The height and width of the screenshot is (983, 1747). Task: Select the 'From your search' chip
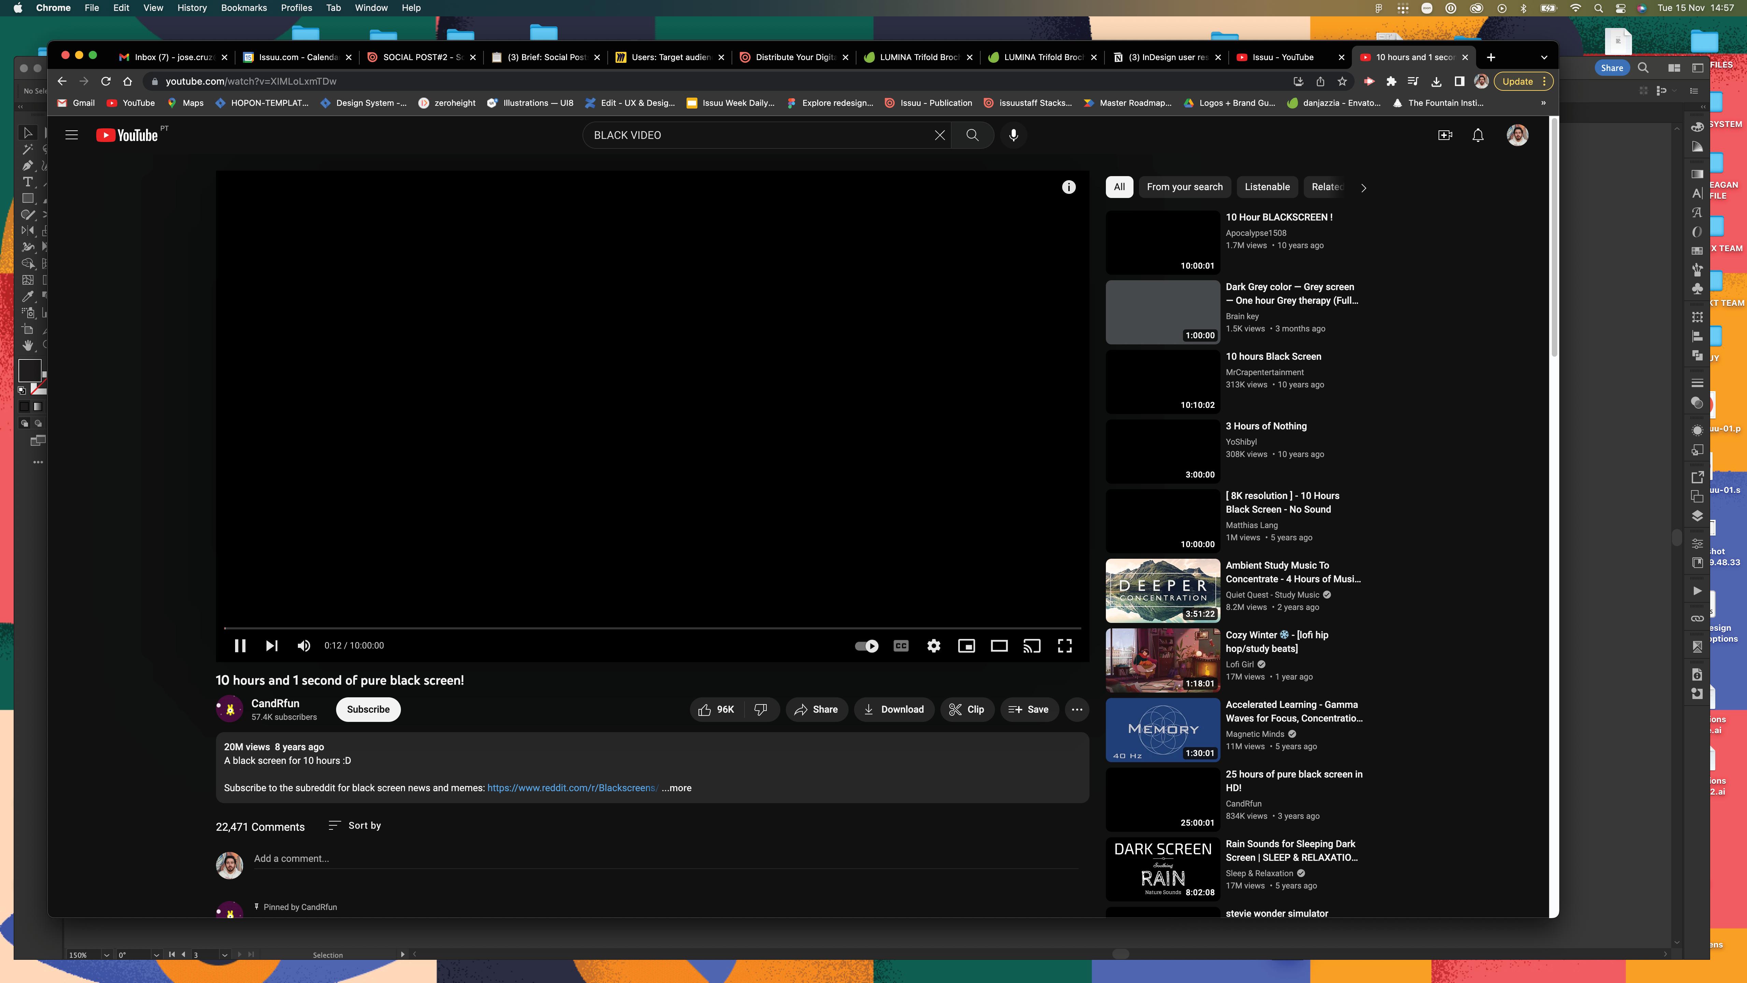[x=1184, y=187]
